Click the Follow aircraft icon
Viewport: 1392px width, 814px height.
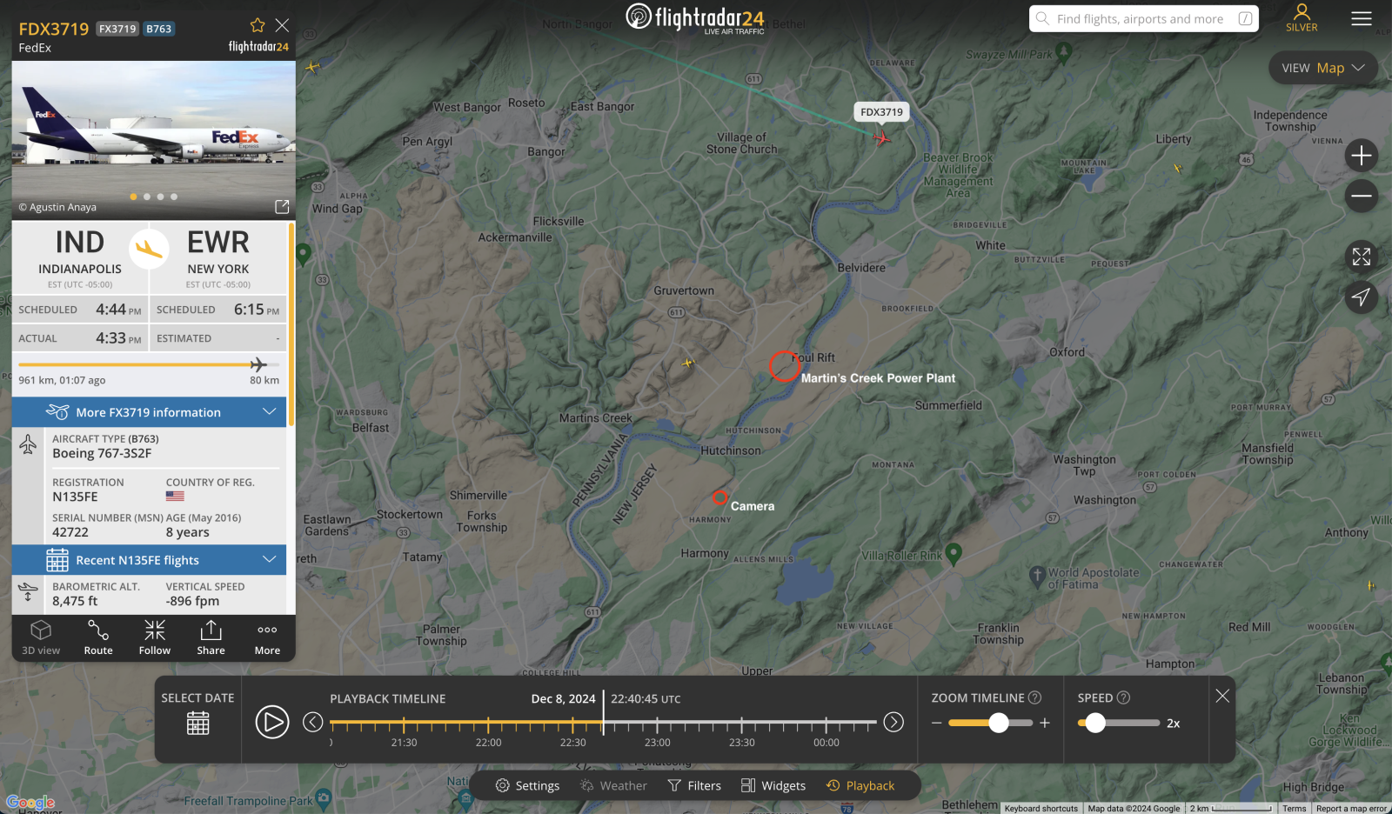(x=155, y=637)
